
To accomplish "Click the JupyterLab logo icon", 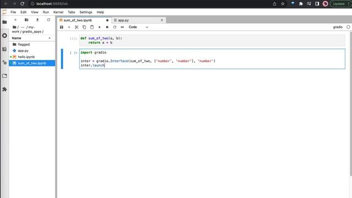I will 4,12.
